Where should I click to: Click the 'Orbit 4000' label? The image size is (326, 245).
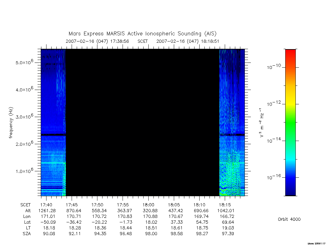point(289,219)
